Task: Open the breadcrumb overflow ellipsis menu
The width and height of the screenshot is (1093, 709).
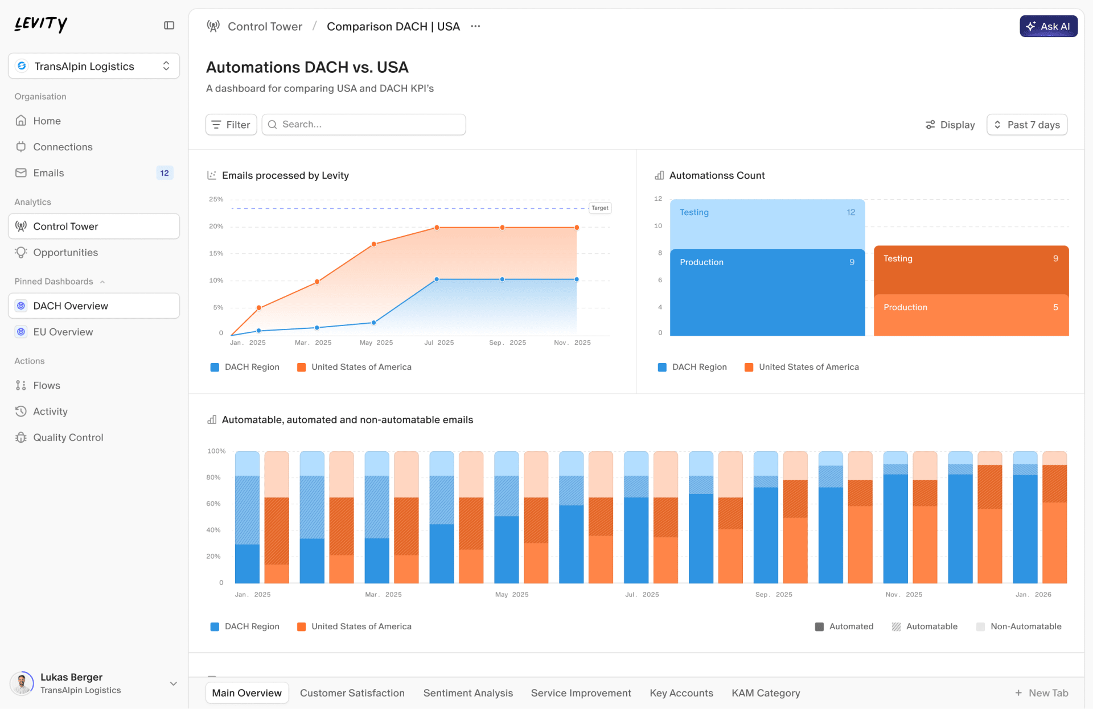Action: tap(475, 26)
